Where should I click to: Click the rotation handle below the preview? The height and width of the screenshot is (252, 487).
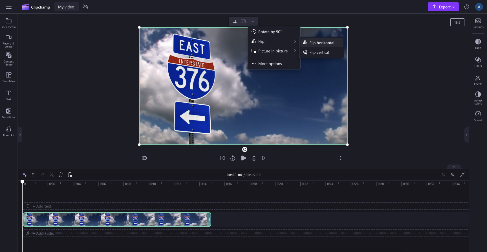tap(245, 149)
